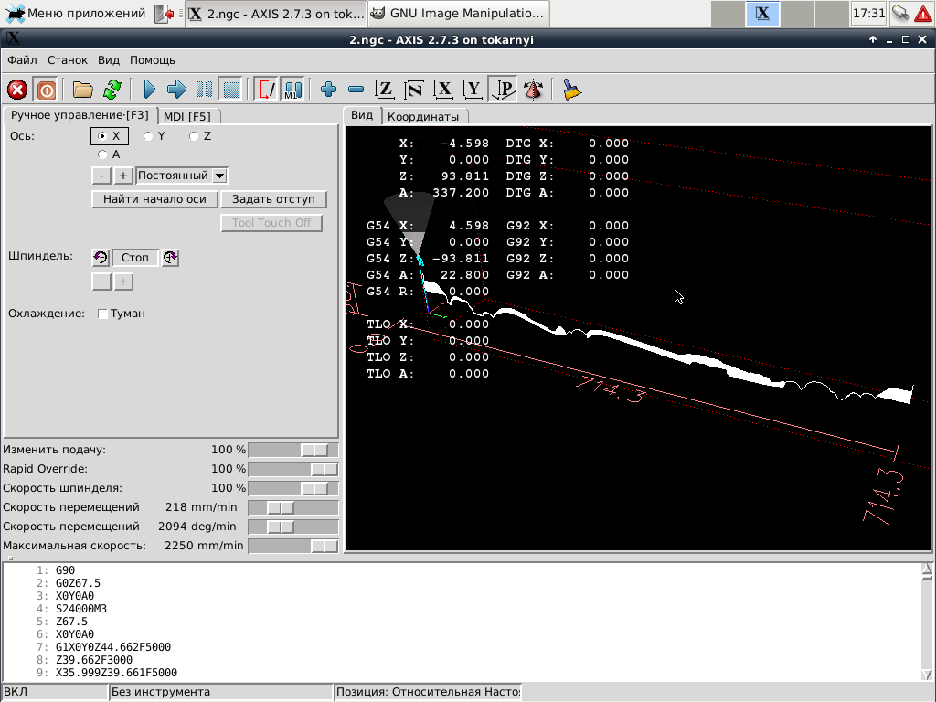This screenshot has height=702, width=936.
Task: Select the A axis radio button
Action: (x=102, y=154)
